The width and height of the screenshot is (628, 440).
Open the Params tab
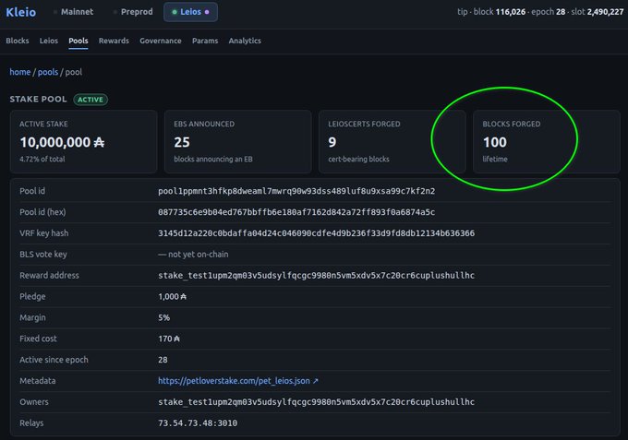pos(205,41)
